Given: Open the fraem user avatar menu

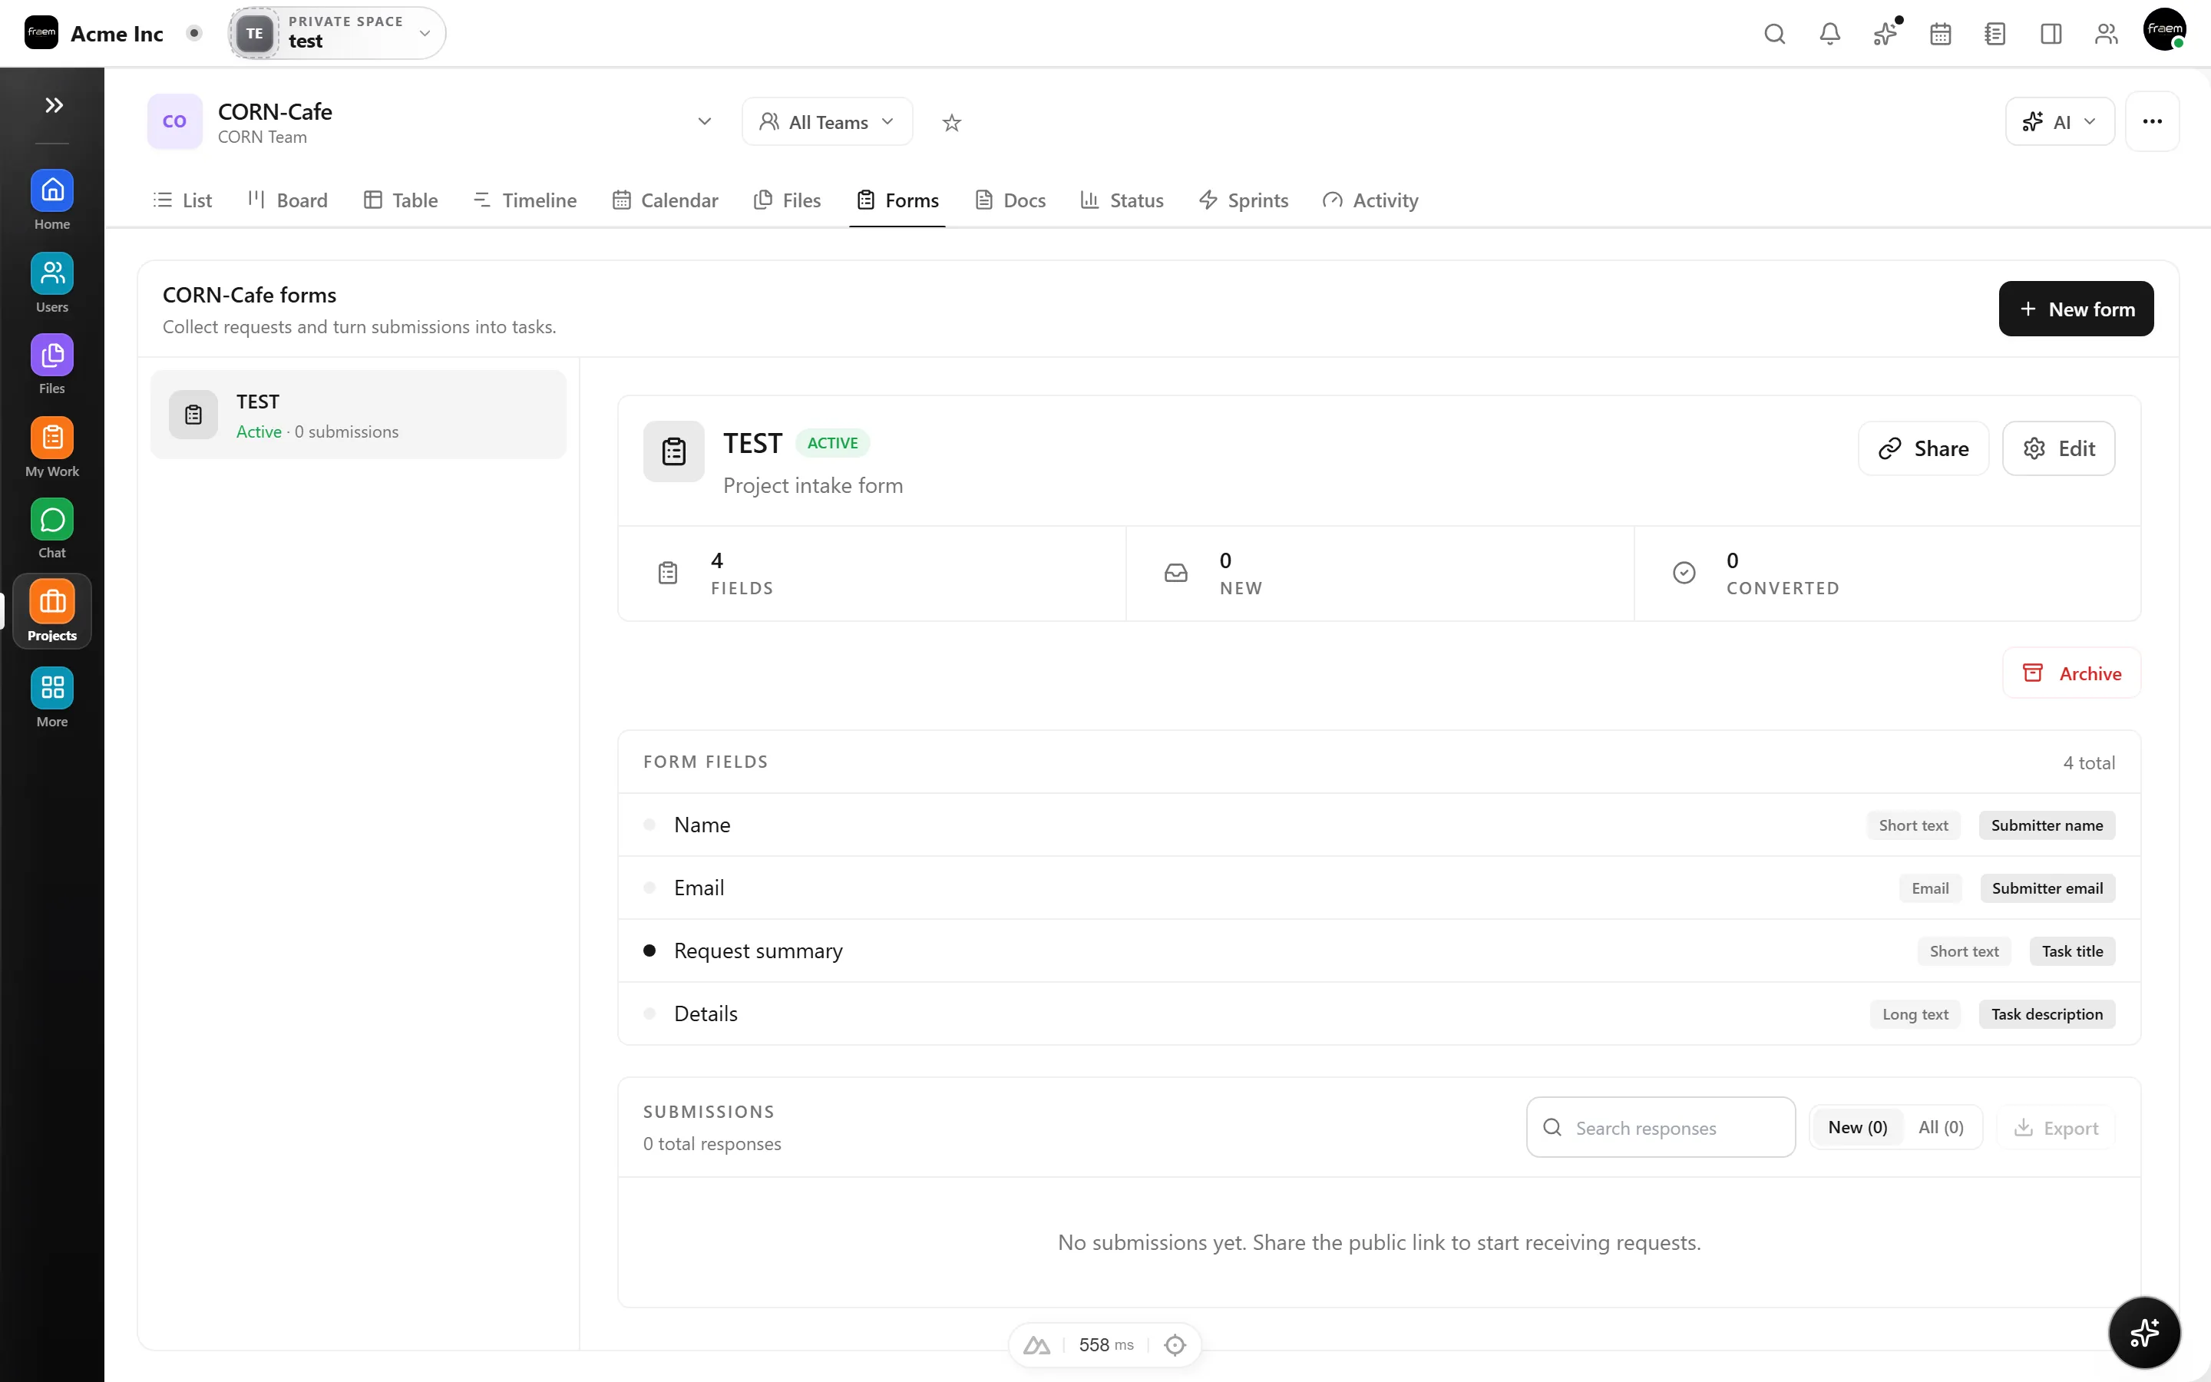Looking at the screenshot, I should click(2164, 29).
